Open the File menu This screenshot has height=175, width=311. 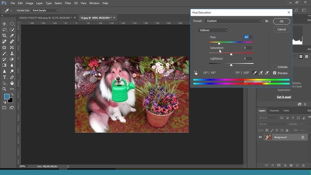[13, 3]
